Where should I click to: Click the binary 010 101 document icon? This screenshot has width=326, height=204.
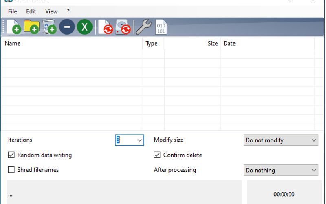(161, 27)
